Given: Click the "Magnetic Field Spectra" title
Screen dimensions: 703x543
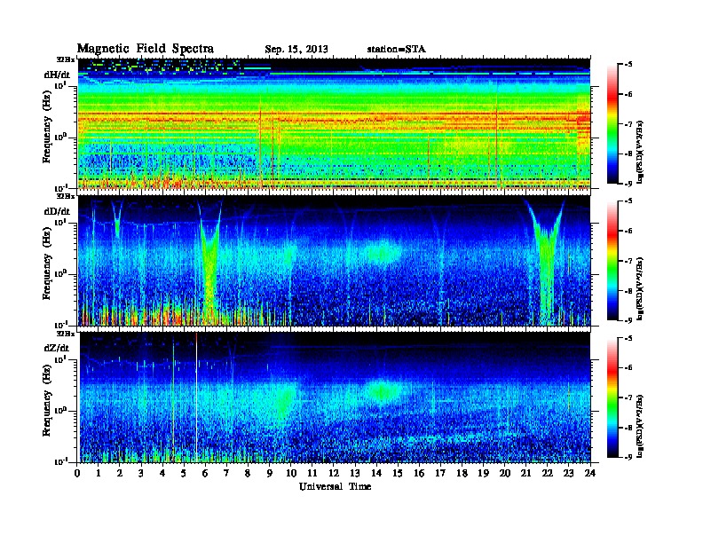Looking at the screenshot, I should click(146, 49).
